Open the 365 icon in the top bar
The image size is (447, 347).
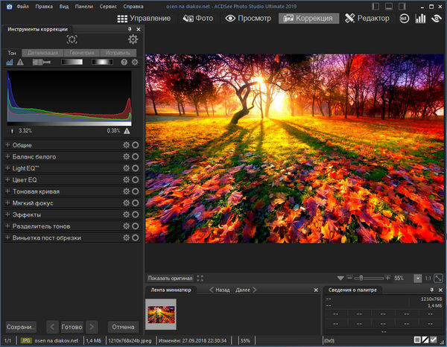(x=403, y=18)
